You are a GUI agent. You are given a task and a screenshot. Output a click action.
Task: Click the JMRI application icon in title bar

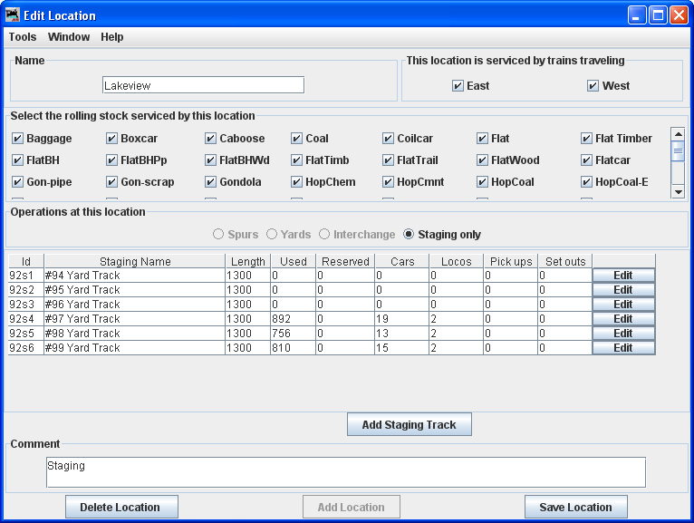point(13,15)
